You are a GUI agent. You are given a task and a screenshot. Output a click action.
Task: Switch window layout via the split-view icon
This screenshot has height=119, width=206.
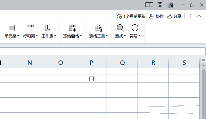coord(149,5)
